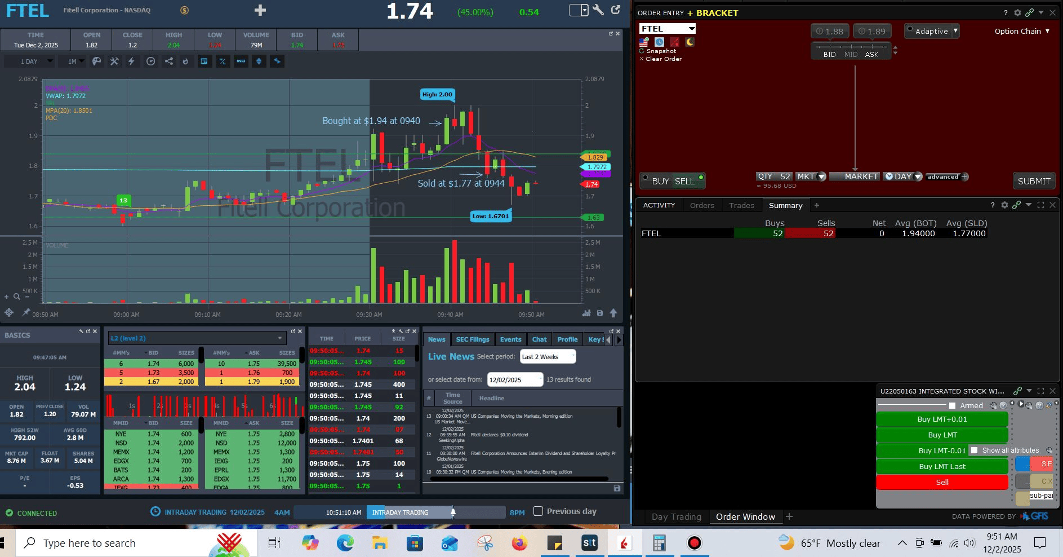Click the up arrow icon below chart
Image resolution: width=1063 pixels, height=557 pixels.
pyautogui.click(x=613, y=313)
